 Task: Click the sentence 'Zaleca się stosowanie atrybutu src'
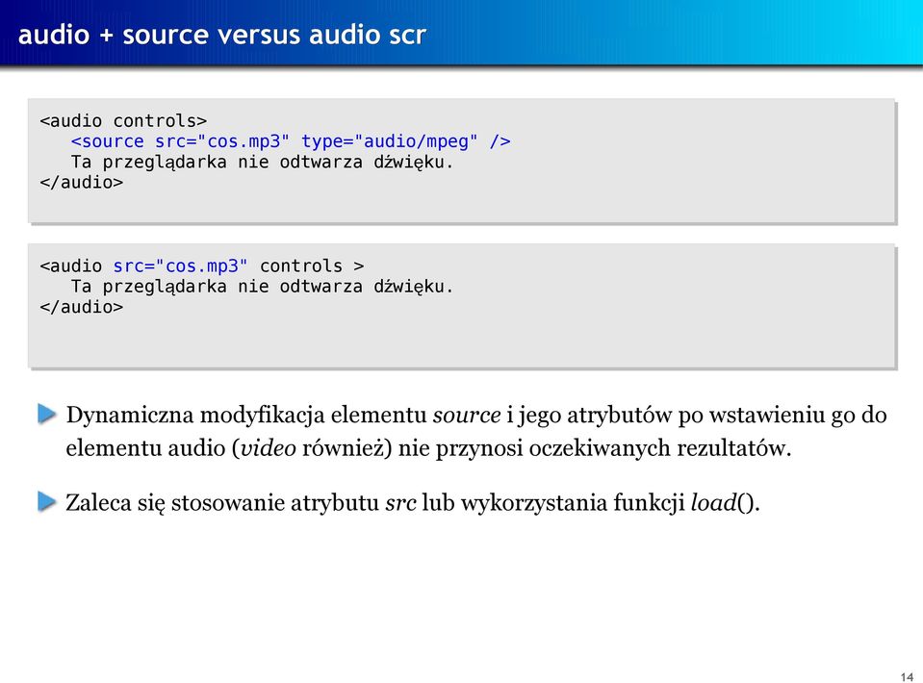(413, 503)
